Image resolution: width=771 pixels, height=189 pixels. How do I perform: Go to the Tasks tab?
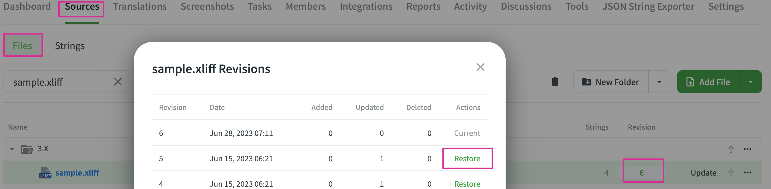coord(259,6)
